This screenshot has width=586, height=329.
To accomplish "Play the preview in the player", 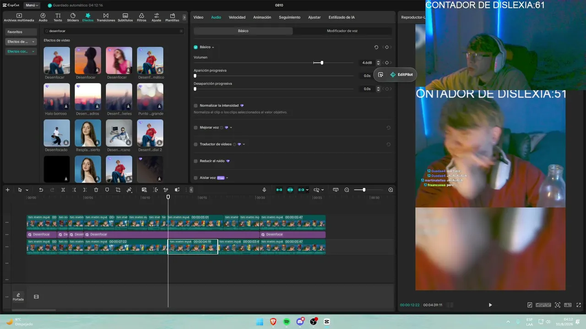I will click(490, 305).
